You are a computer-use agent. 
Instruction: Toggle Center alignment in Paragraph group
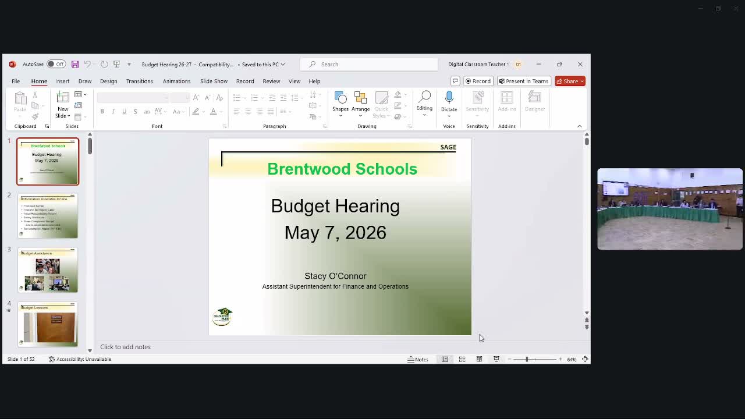coord(248,111)
